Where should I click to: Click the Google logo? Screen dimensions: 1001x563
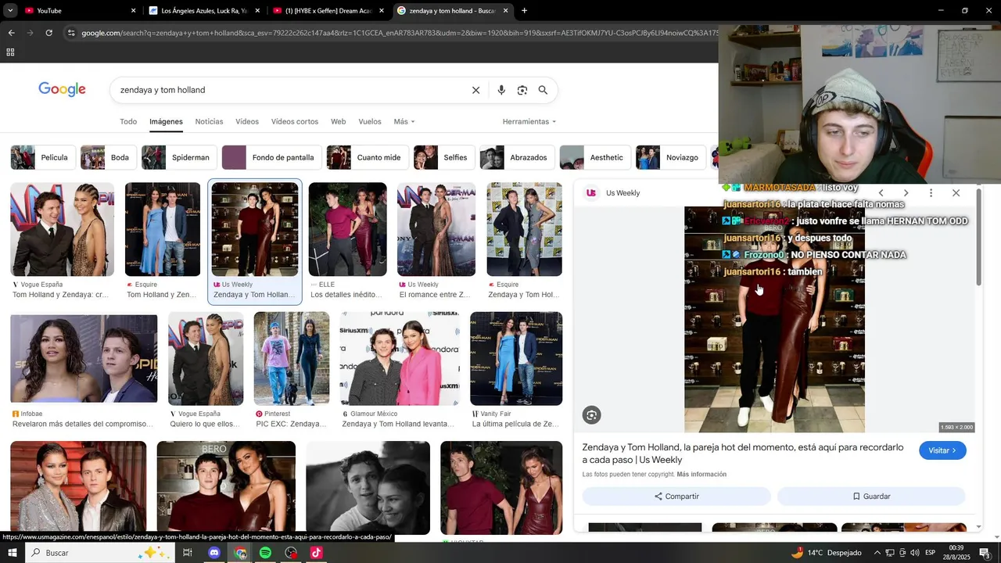tap(62, 90)
